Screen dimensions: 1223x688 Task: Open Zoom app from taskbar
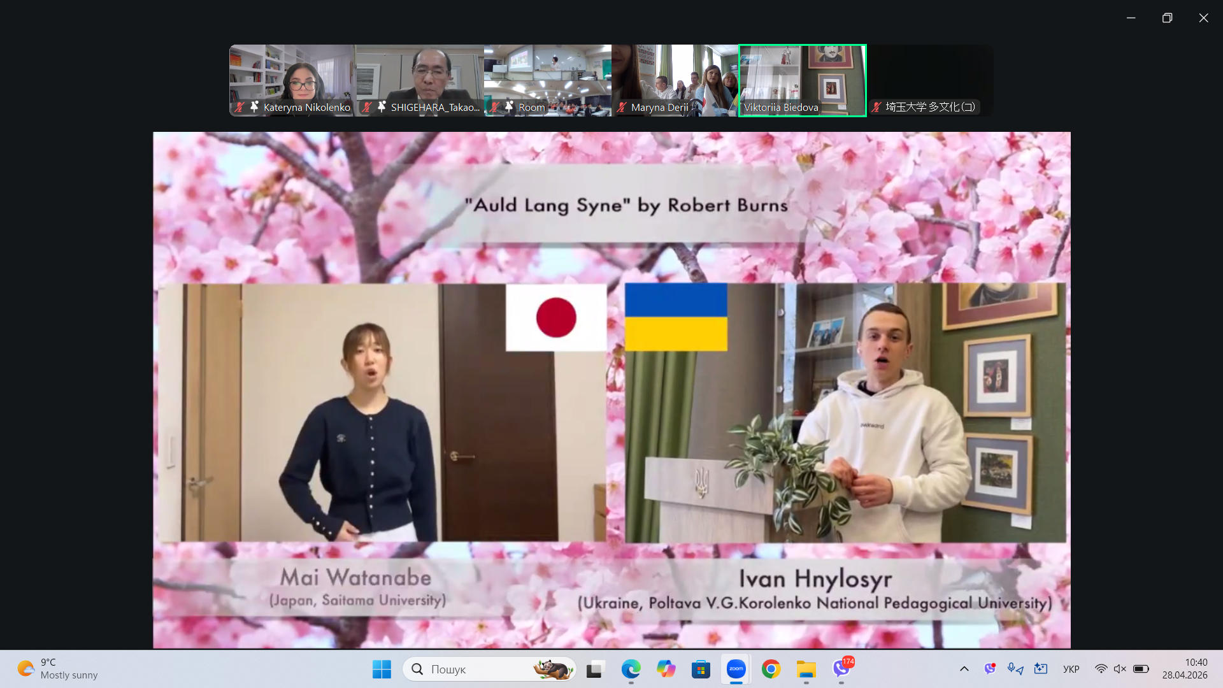pos(736,669)
